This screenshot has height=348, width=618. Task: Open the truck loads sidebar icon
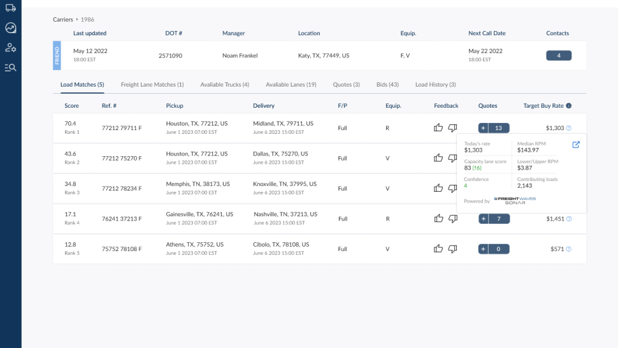point(11,8)
